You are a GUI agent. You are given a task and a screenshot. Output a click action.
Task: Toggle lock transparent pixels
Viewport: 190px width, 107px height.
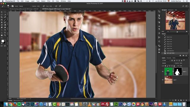tap(165, 66)
